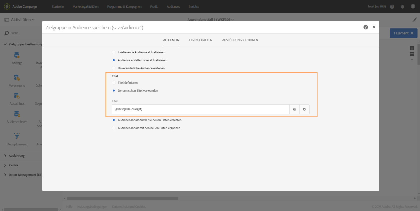Choose Dynamischen Titel verwenden radio button
The width and height of the screenshot is (420, 211).
point(114,91)
